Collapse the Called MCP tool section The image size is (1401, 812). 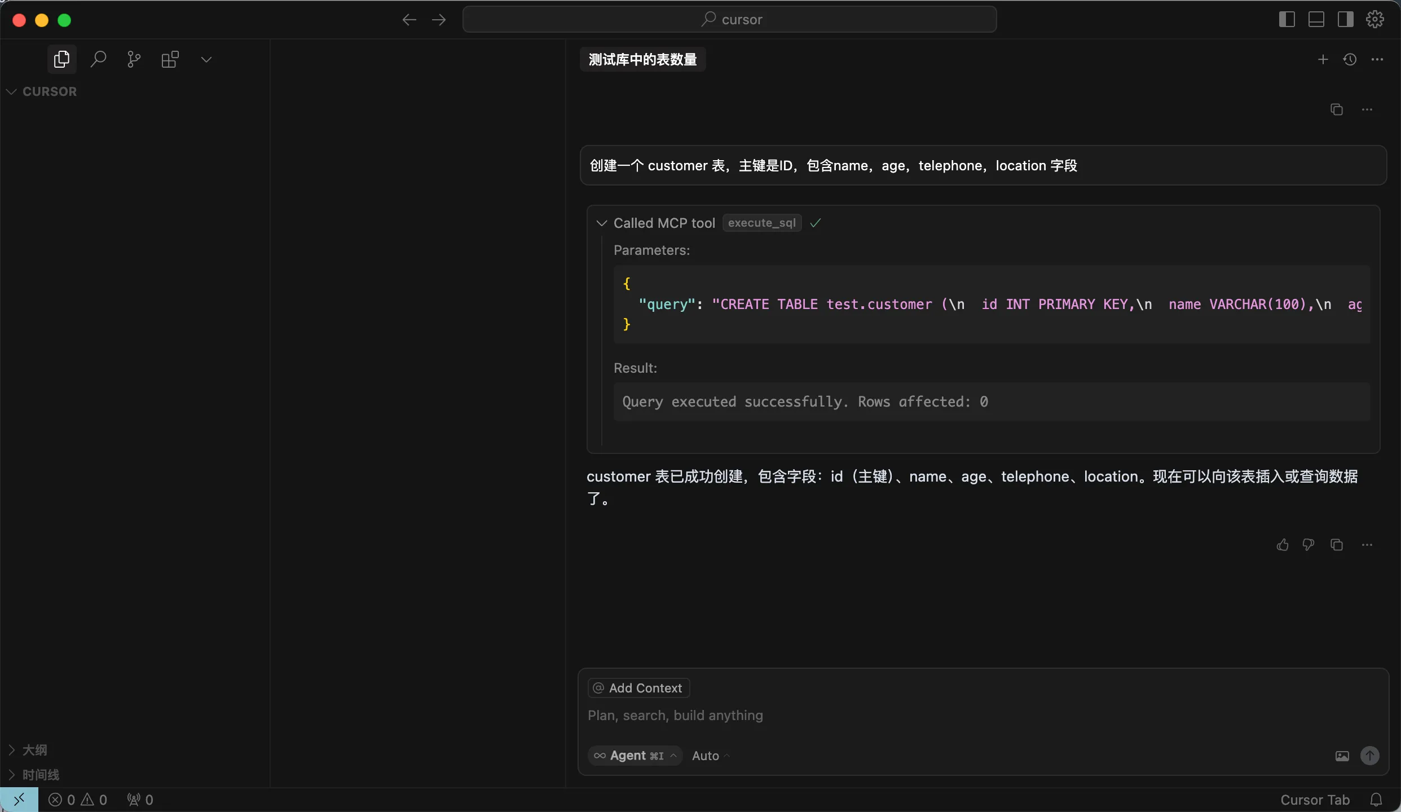pos(602,223)
